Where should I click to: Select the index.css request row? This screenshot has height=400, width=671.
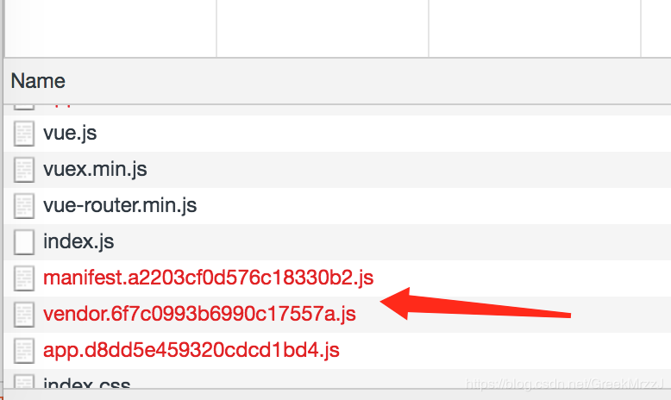click(86, 384)
